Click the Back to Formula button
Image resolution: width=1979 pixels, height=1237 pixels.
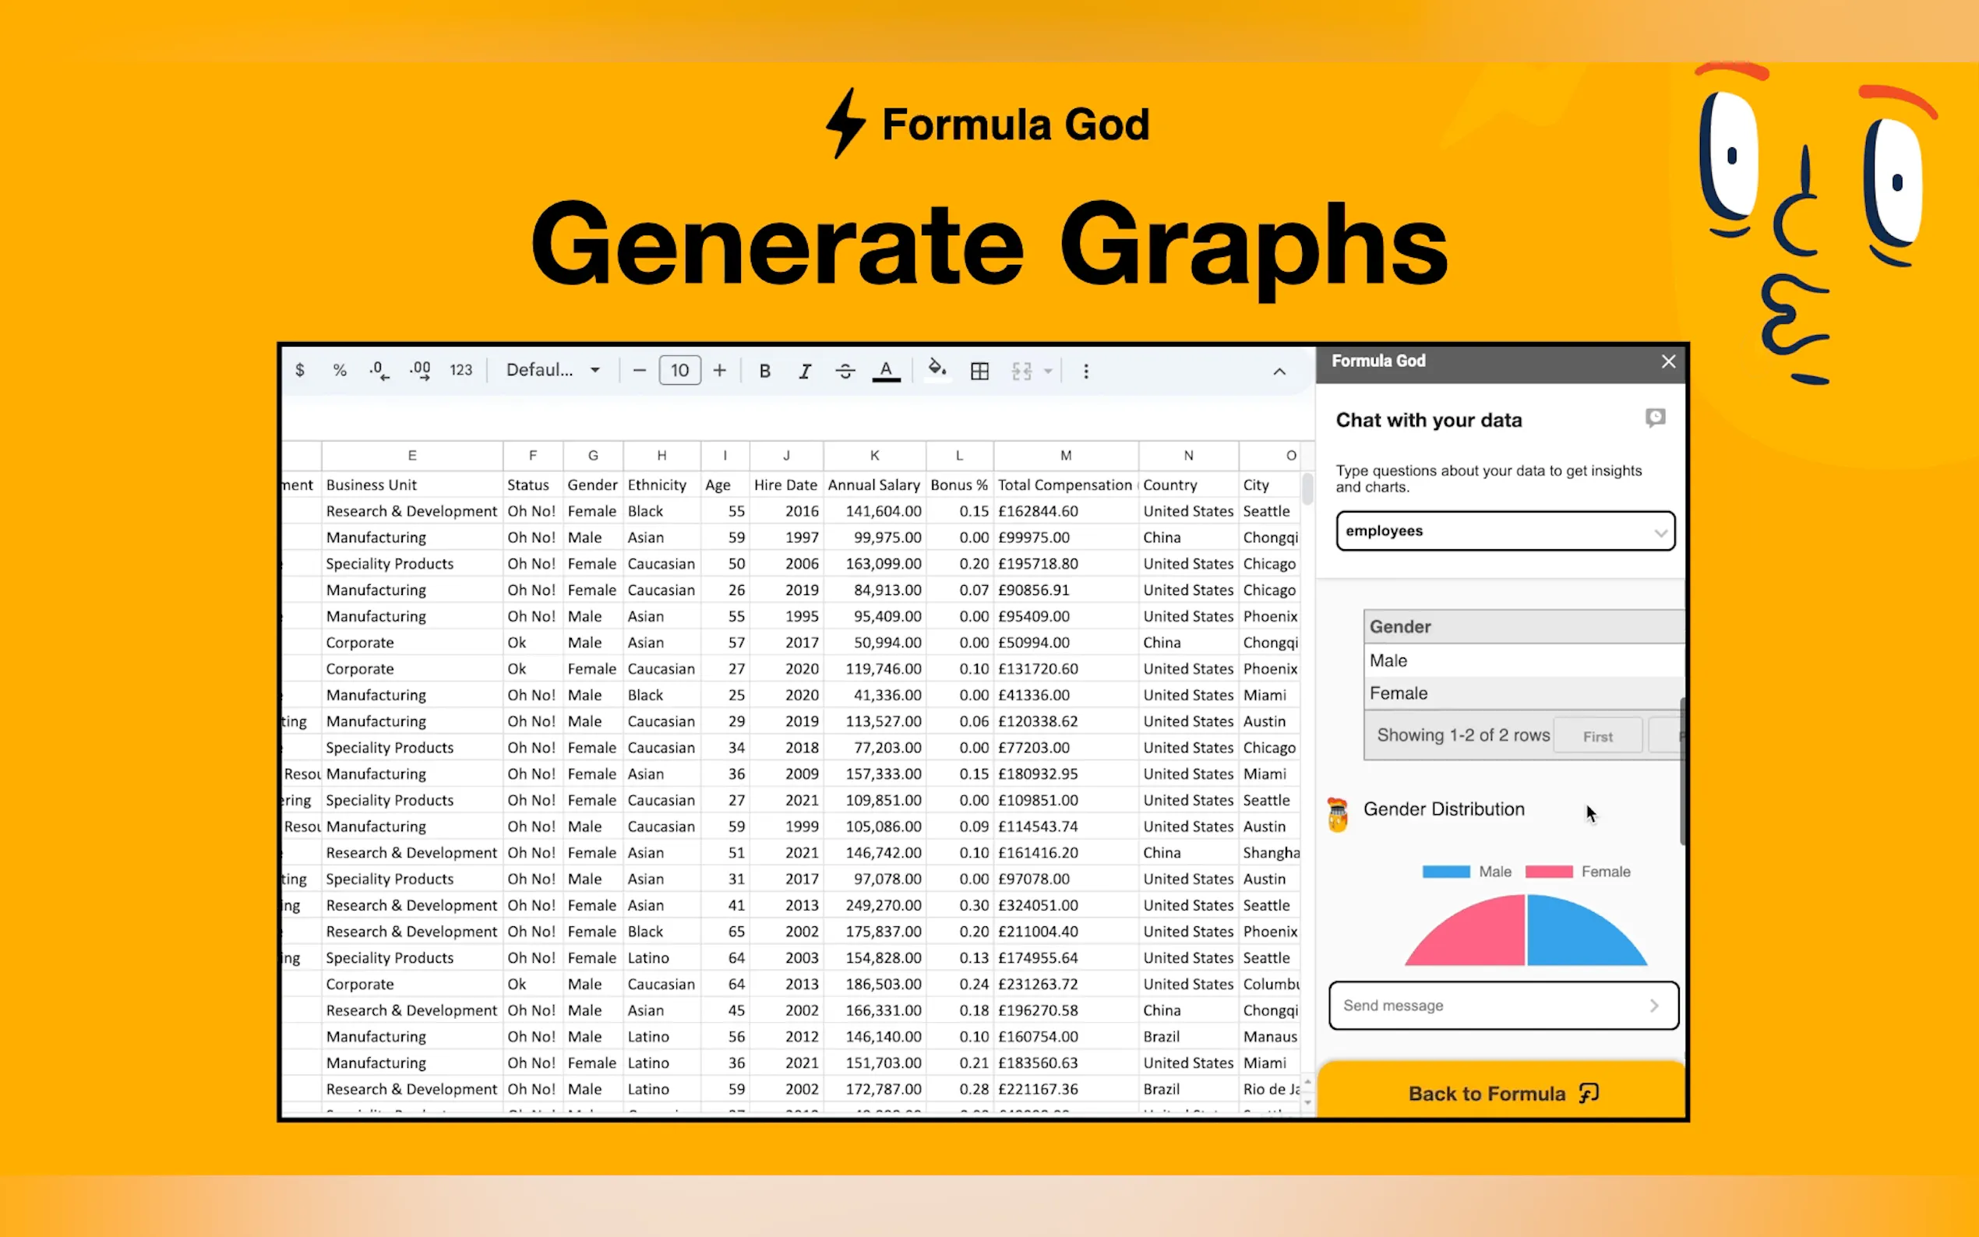pyautogui.click(x=1502, y=1093)
